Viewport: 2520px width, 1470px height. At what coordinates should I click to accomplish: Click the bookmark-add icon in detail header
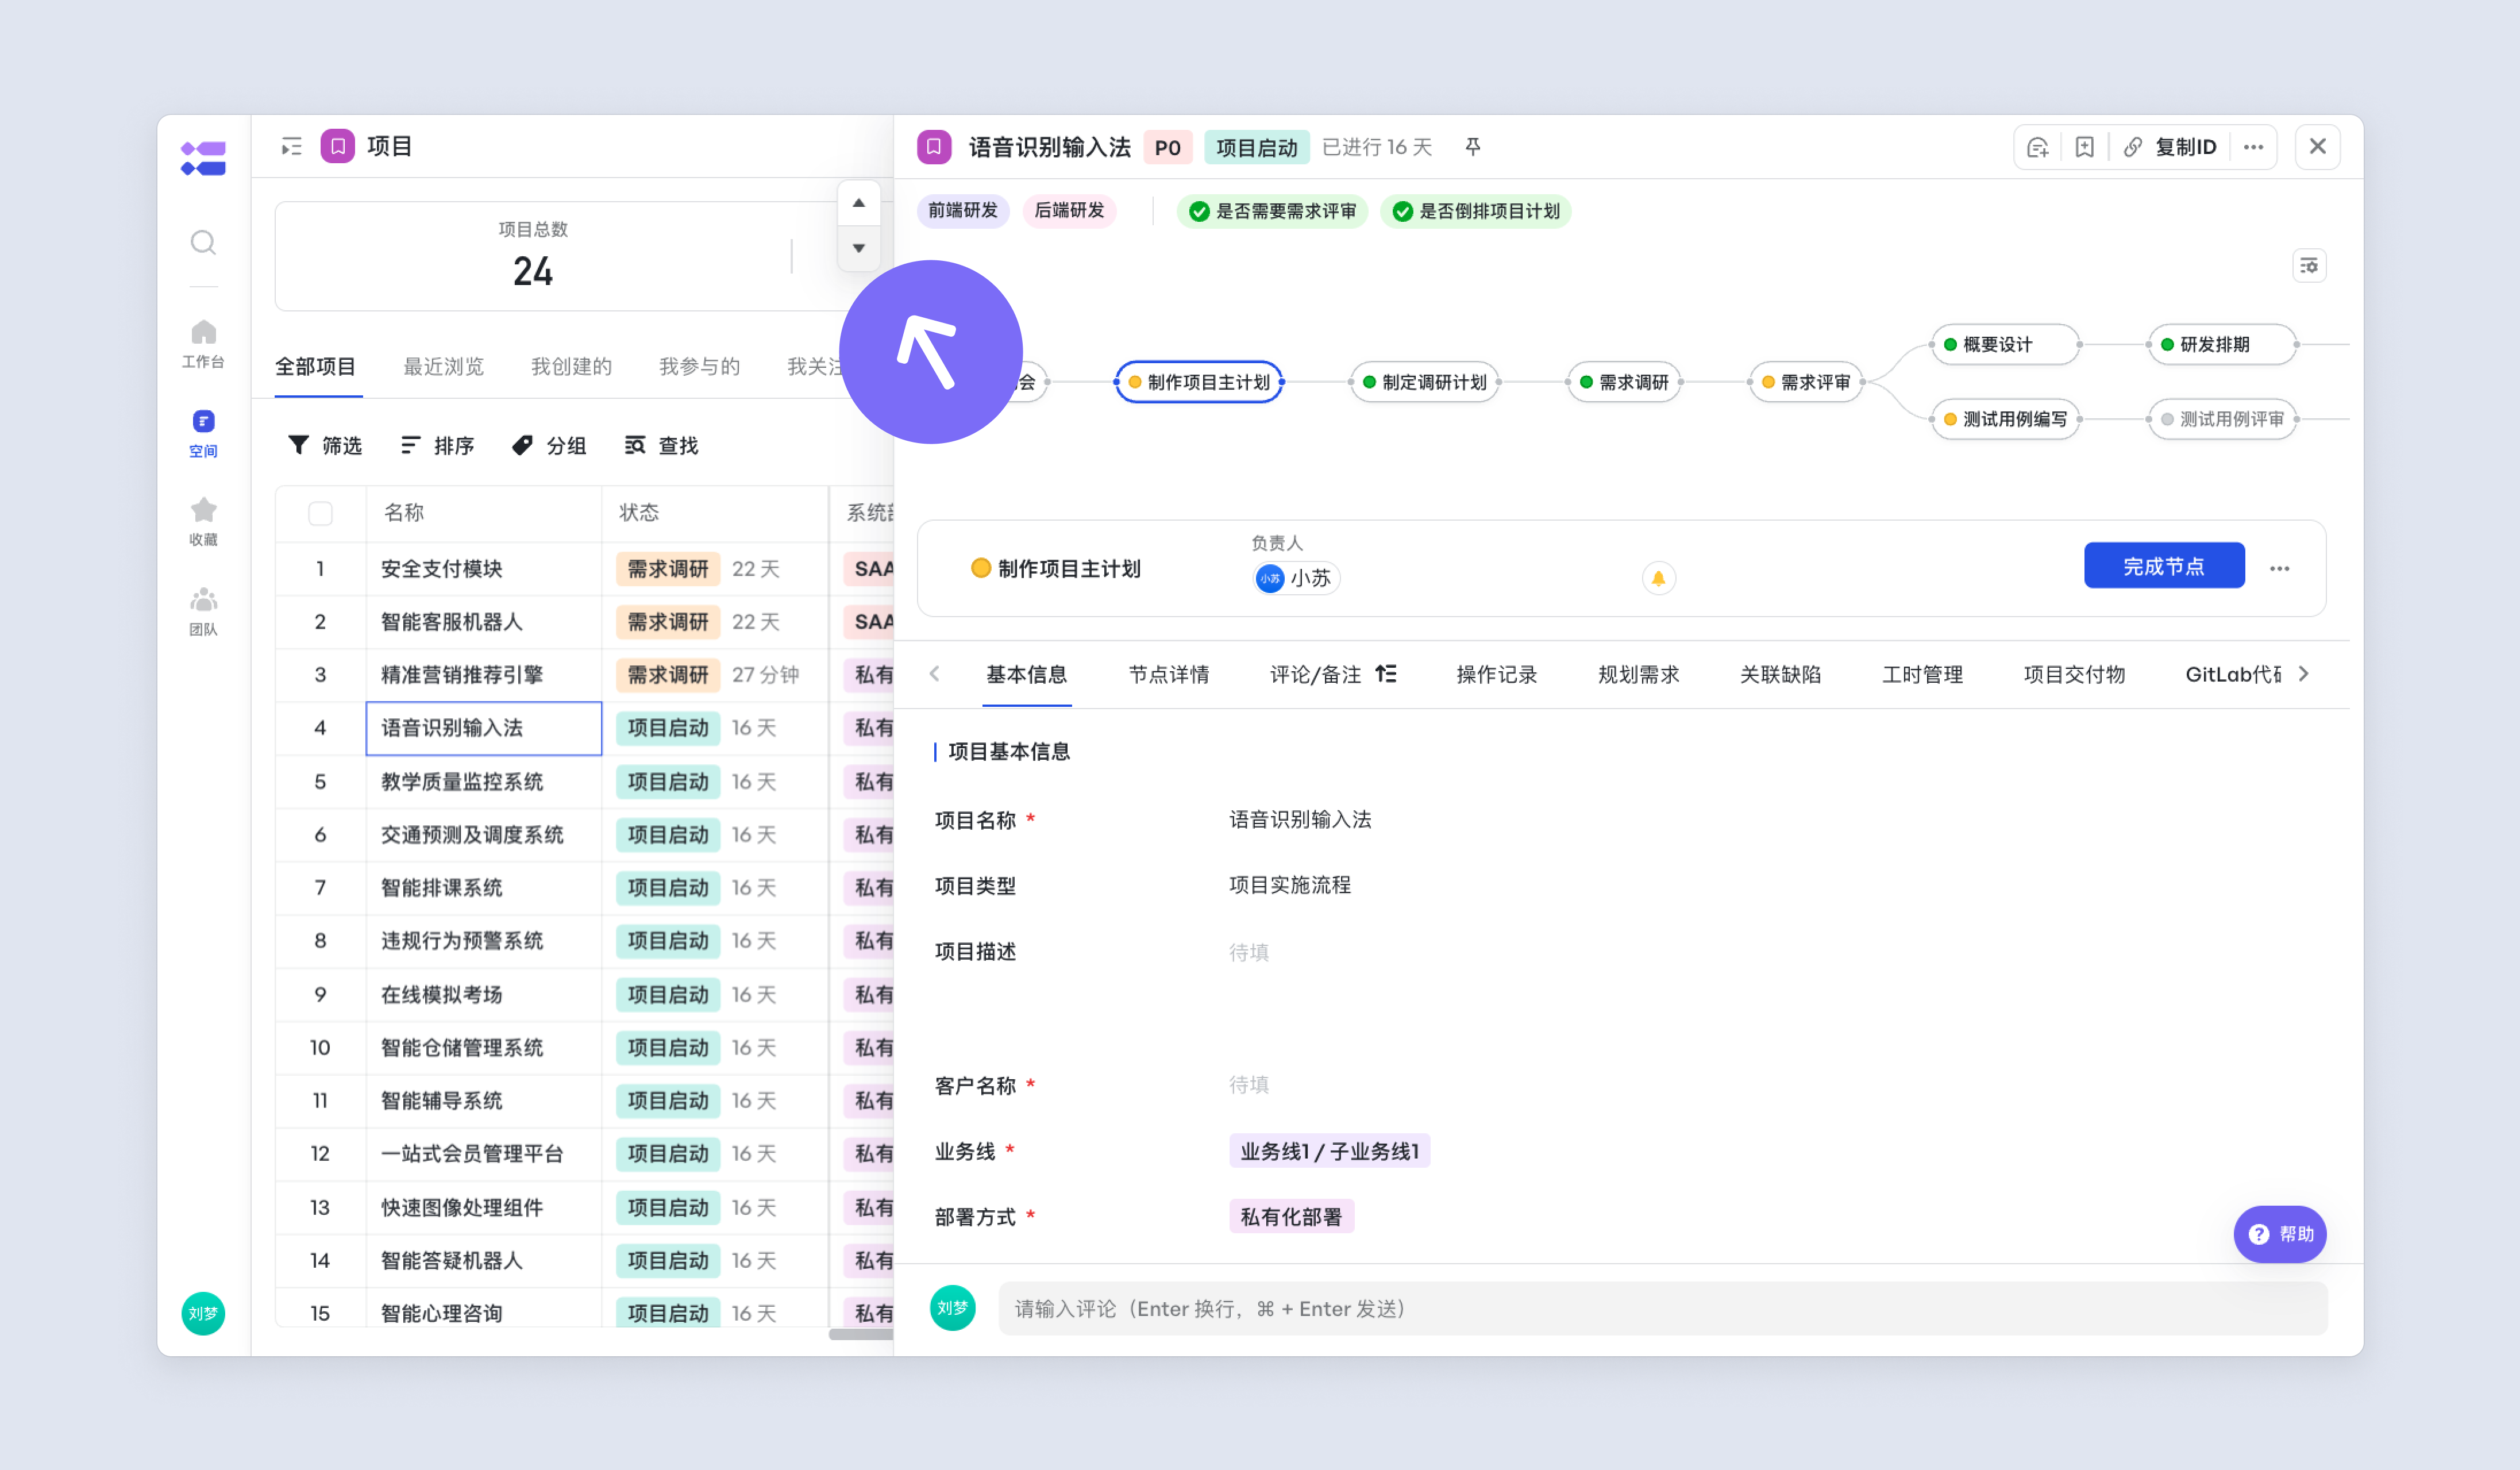2085,147
